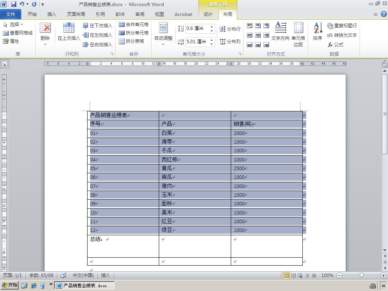Select align top center option
The image size is (388, 291).
coord(258,25)
